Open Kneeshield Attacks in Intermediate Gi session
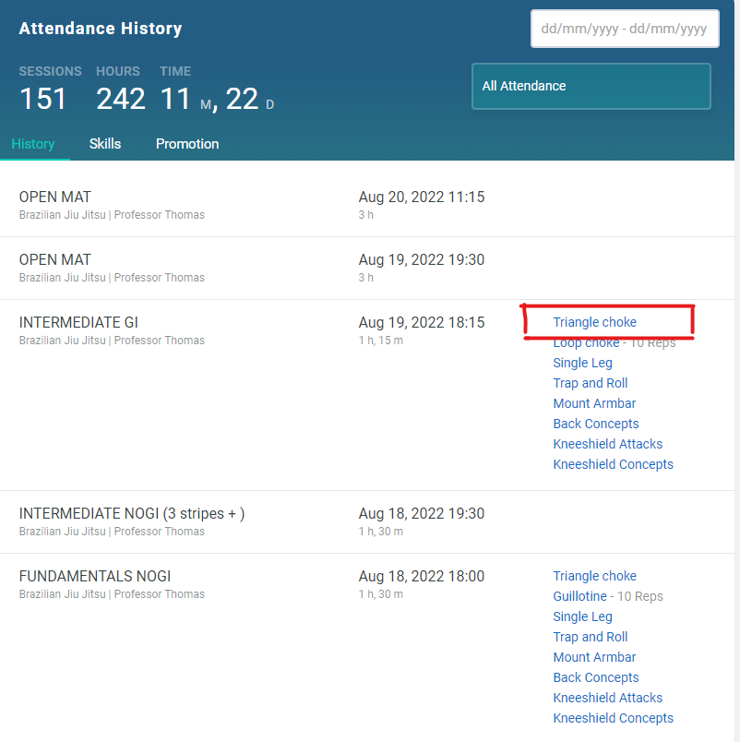The width and height of the screenshot is (740, 742). click(x=608, y=444)
